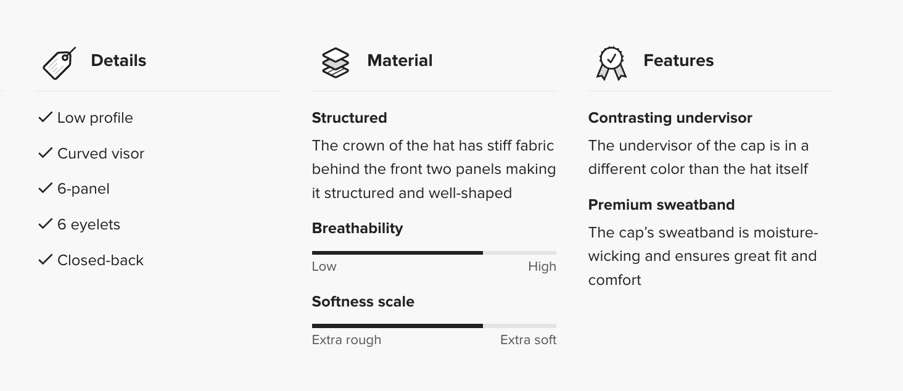Click the price tag Details icon

click(59, 63)
